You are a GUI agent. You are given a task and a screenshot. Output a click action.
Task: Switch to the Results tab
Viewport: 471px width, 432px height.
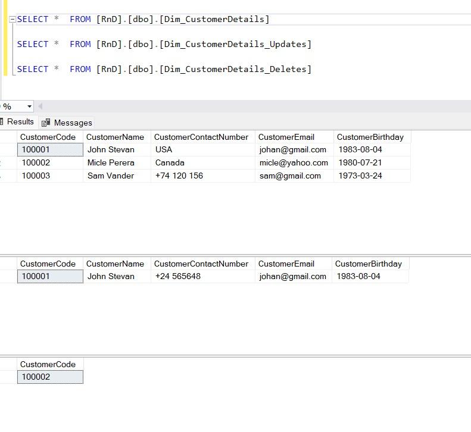tap(20, 122)
